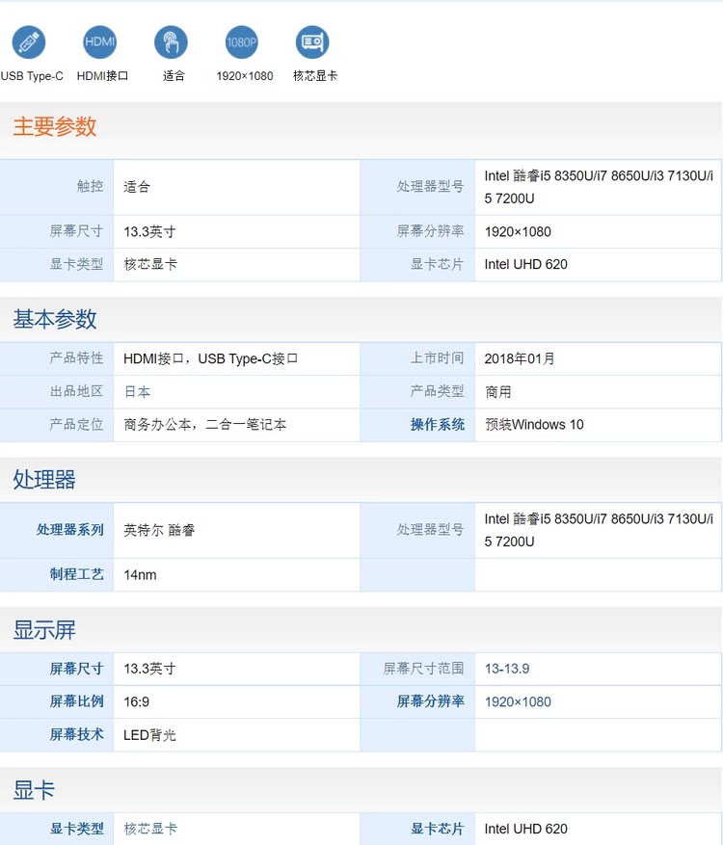
Task: Open the 处理器系列 parameter link
Action: click(70, 530)
